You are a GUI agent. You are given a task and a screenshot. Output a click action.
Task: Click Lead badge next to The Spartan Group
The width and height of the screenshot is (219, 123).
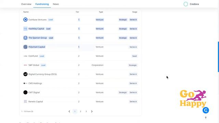51,38
